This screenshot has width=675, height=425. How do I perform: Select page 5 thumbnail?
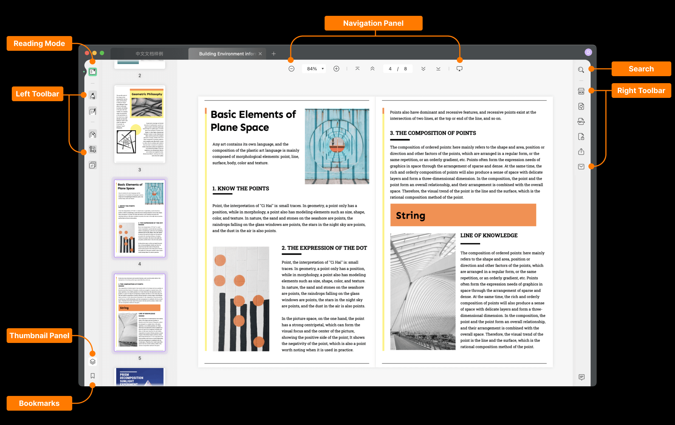pos(140,312)
